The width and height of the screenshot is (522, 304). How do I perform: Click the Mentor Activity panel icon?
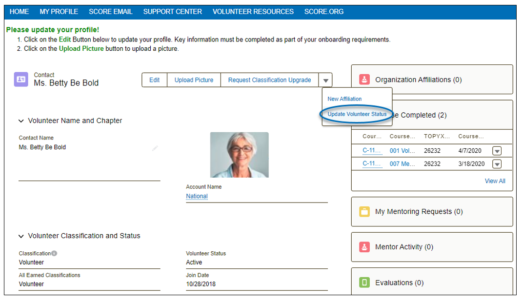click(x=364, y=247)
